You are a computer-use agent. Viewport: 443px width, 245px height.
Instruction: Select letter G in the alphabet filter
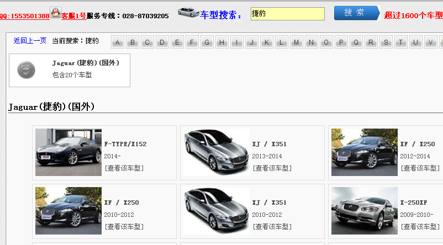tap(207, 42)
